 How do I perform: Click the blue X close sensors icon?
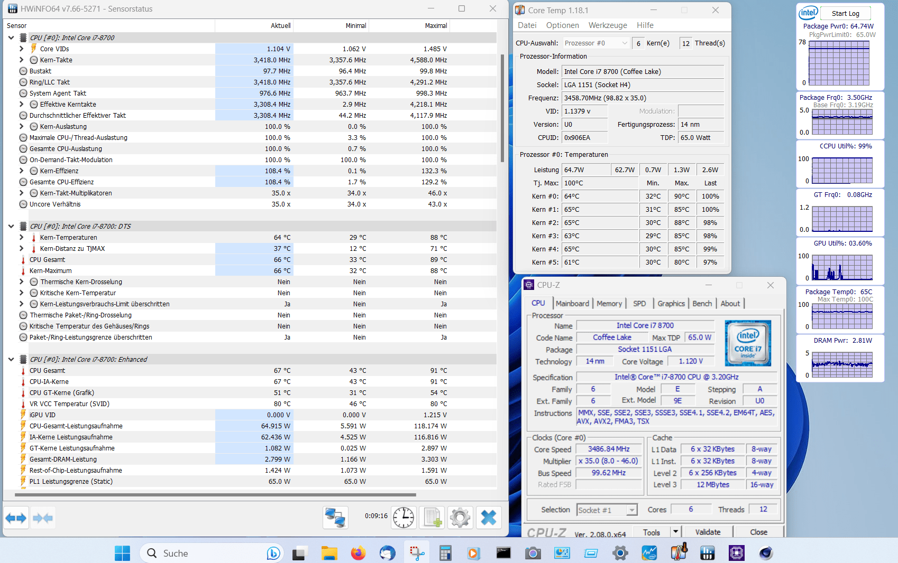pos(489,518)
